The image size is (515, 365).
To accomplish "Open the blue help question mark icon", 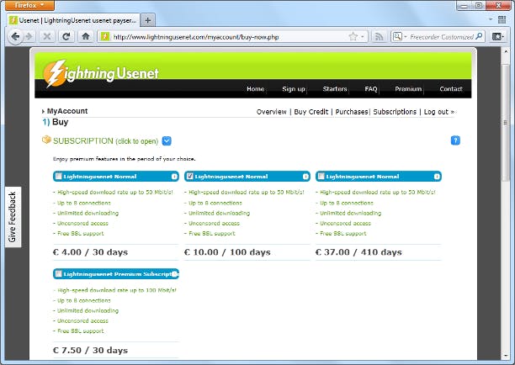I will pos(455,140).
